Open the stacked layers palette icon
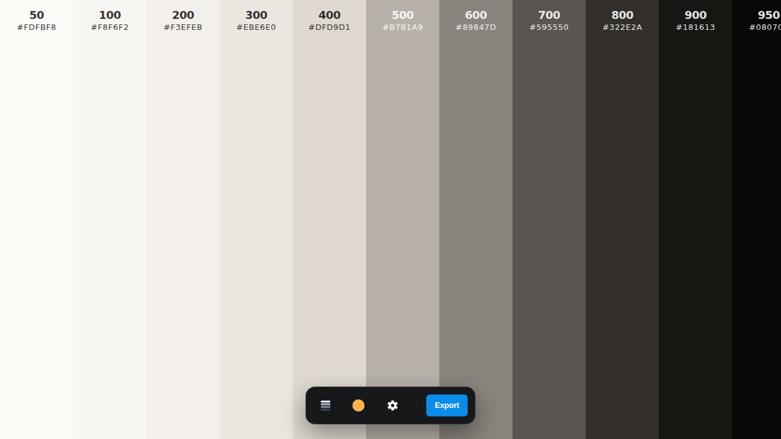 coord(325,405)
